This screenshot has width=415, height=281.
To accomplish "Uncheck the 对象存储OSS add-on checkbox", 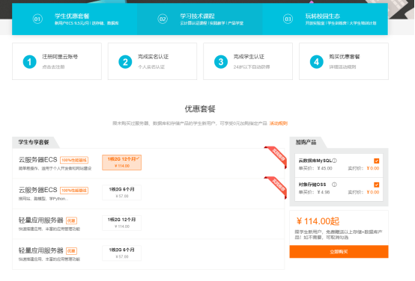I will [376, 185].
